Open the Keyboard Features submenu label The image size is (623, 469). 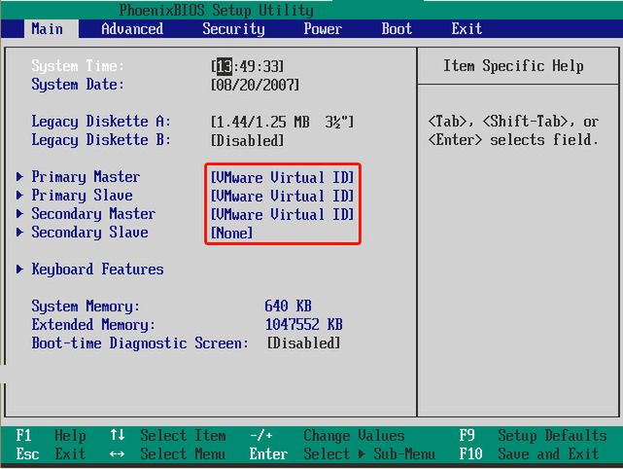(x=97, y=270)
